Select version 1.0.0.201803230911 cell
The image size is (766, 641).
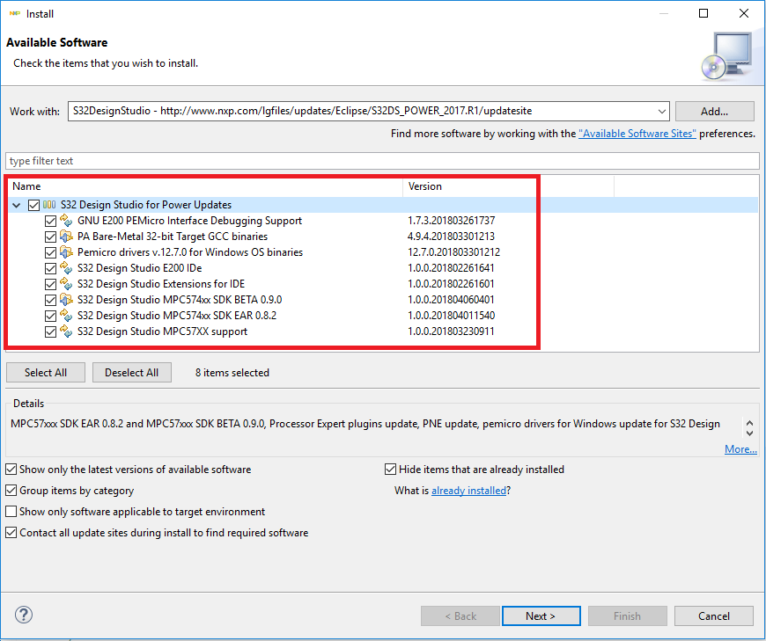pyautogui.click(x=451, y=331)
